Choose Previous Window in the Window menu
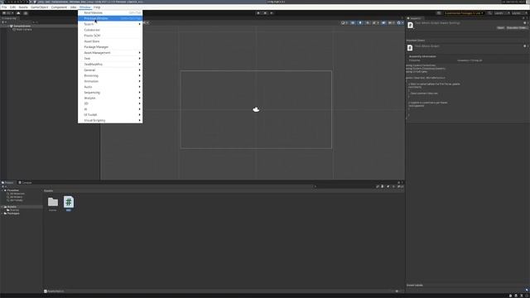Viewport: 530px width, 298px height. 110,18
